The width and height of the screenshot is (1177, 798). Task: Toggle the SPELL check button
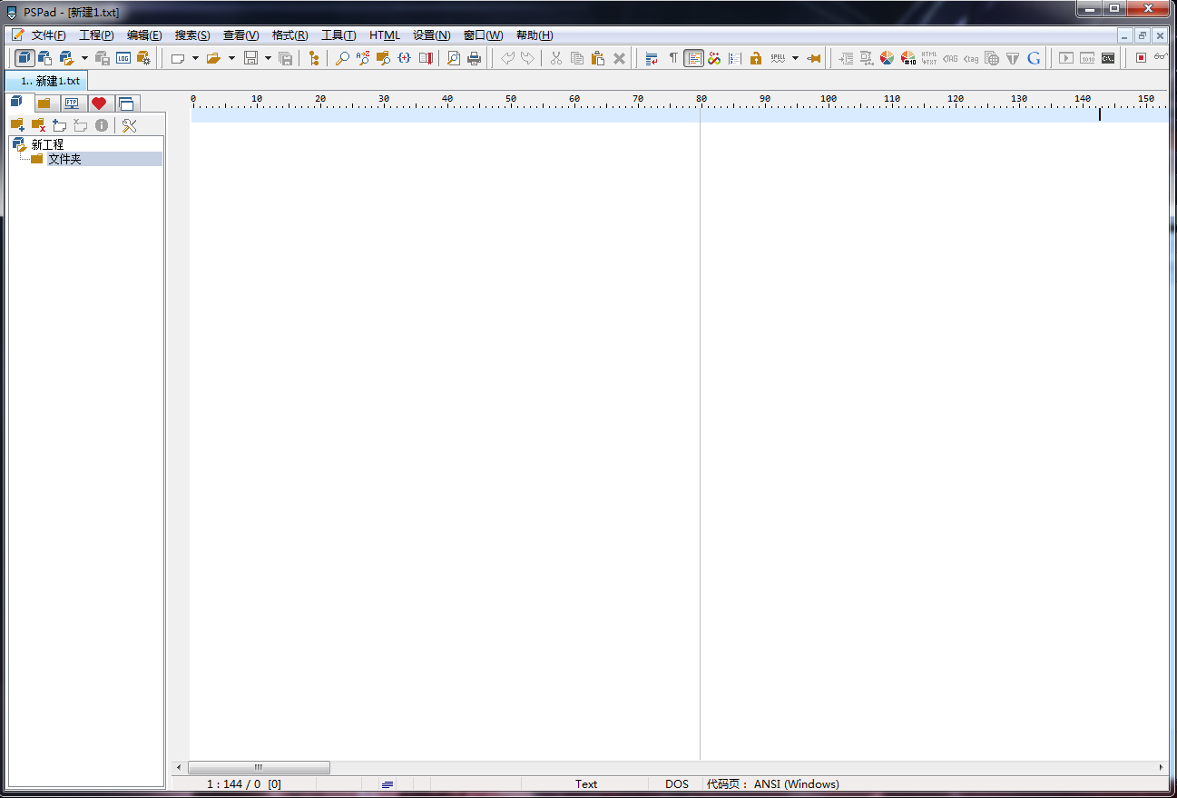tap(778, 58)
